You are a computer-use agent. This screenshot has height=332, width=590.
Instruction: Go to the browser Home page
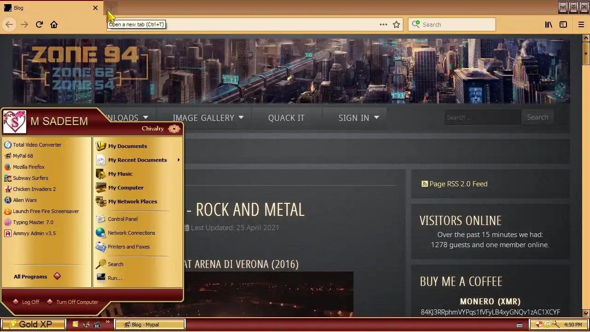tap(54, 24)
